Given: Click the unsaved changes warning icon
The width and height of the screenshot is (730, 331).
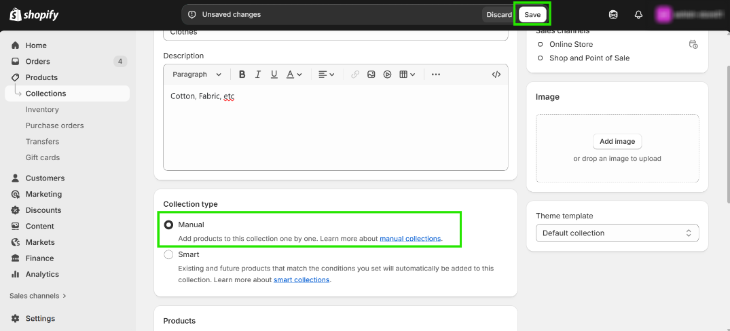Looking at the screenshot, I should tap(191, 15).
